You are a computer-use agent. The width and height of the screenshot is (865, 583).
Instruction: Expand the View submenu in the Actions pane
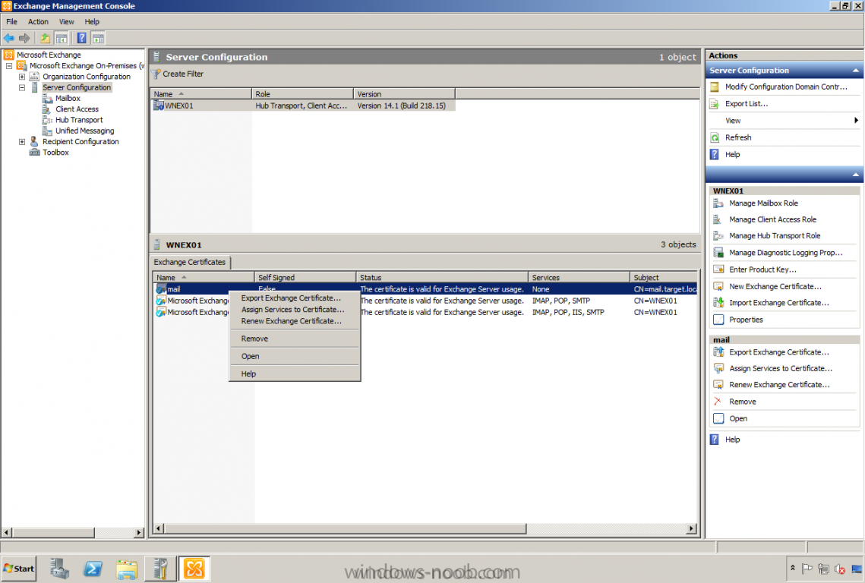pyautogui.click(x=785, y=121)
